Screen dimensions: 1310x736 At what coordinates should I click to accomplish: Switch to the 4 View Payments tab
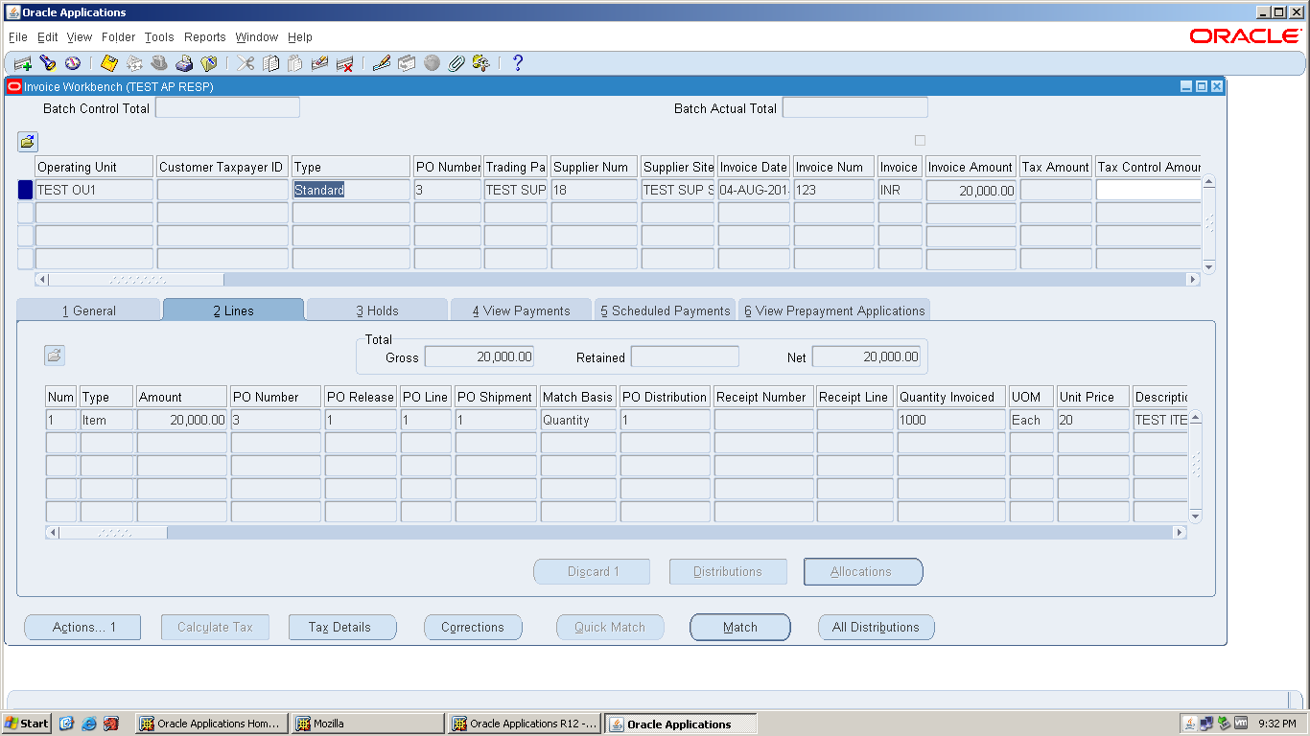(522, 310)
